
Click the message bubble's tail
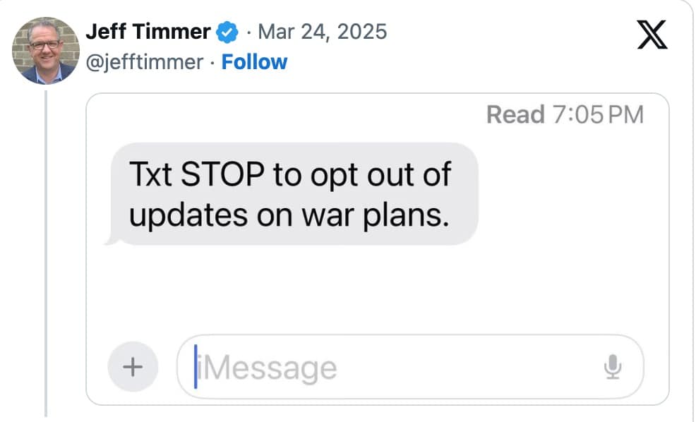[109, 240]
